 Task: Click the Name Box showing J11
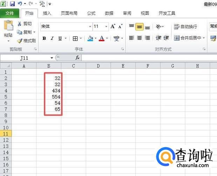point(24,58)
